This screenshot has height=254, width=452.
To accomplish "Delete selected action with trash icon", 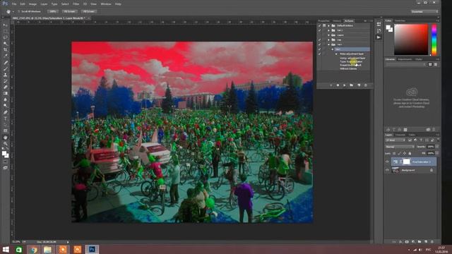I will 366,85.
